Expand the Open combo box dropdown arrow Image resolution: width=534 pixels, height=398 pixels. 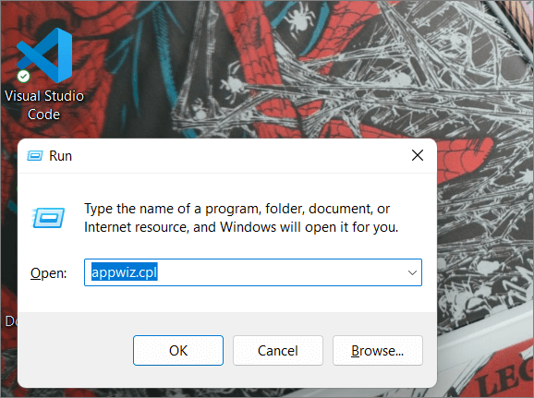point(412,272)
